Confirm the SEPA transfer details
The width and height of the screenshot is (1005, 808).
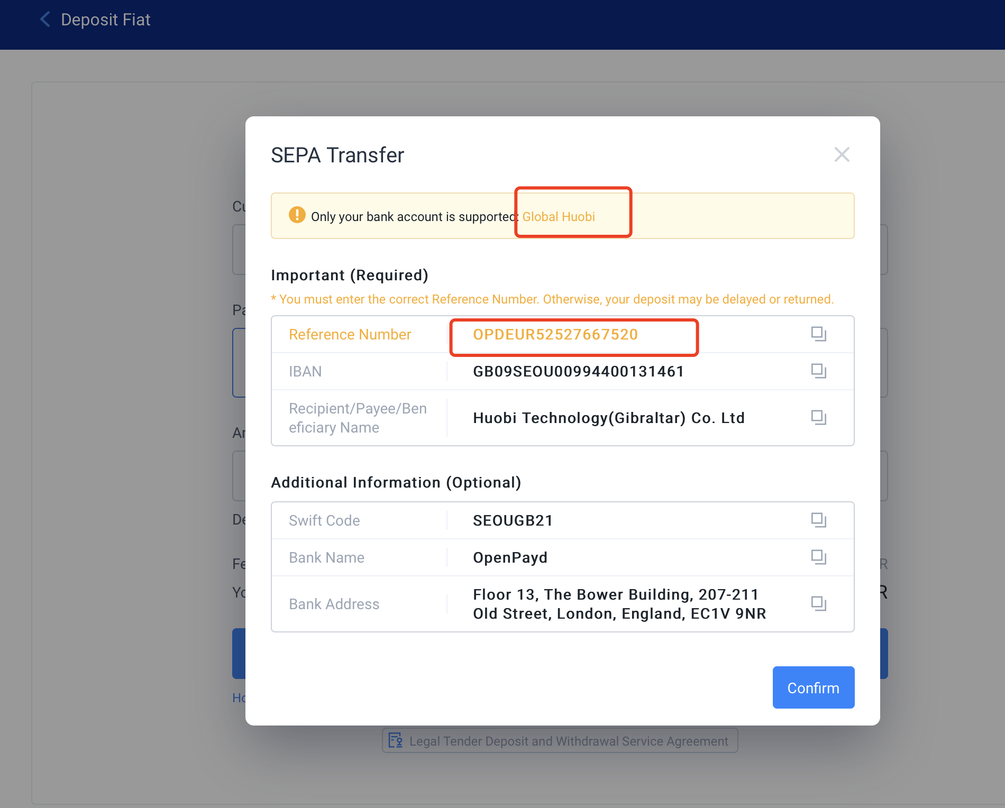(814, 687)
